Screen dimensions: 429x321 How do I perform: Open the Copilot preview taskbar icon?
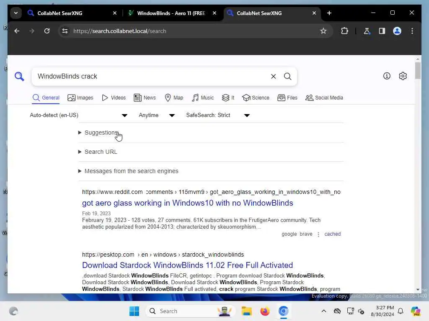pos(416,311)
